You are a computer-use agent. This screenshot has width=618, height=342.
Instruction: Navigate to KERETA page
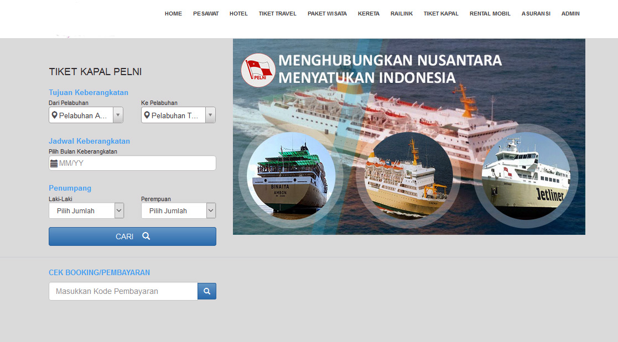coord(368,13)
